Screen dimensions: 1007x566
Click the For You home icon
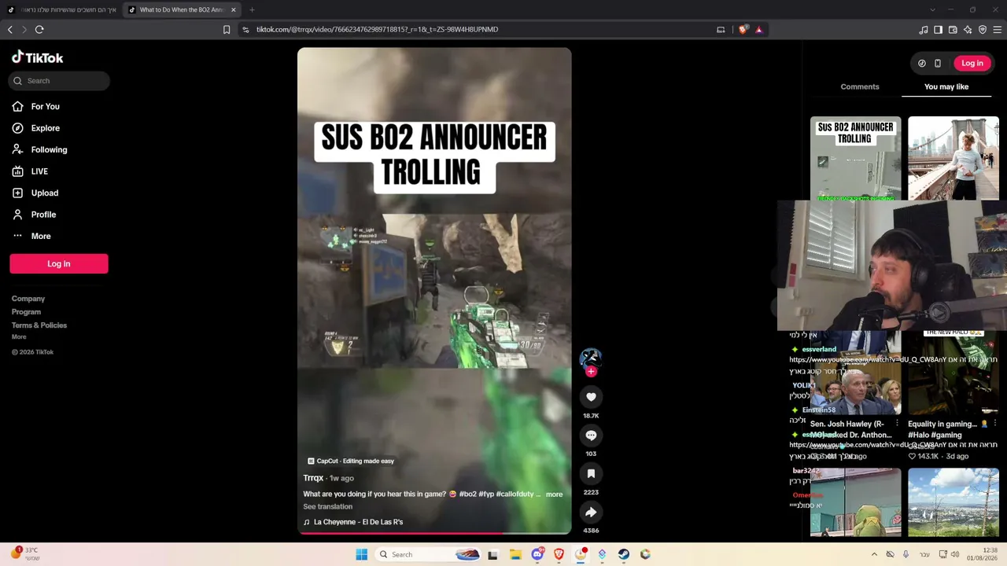(17, 106)
